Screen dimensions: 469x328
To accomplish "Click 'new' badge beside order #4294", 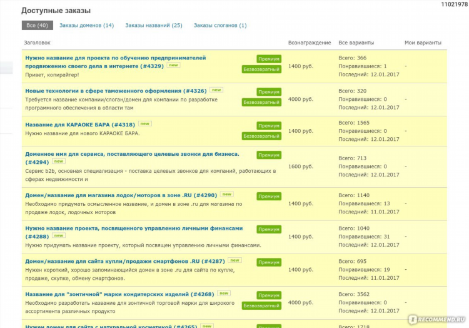I will point(59,161).
